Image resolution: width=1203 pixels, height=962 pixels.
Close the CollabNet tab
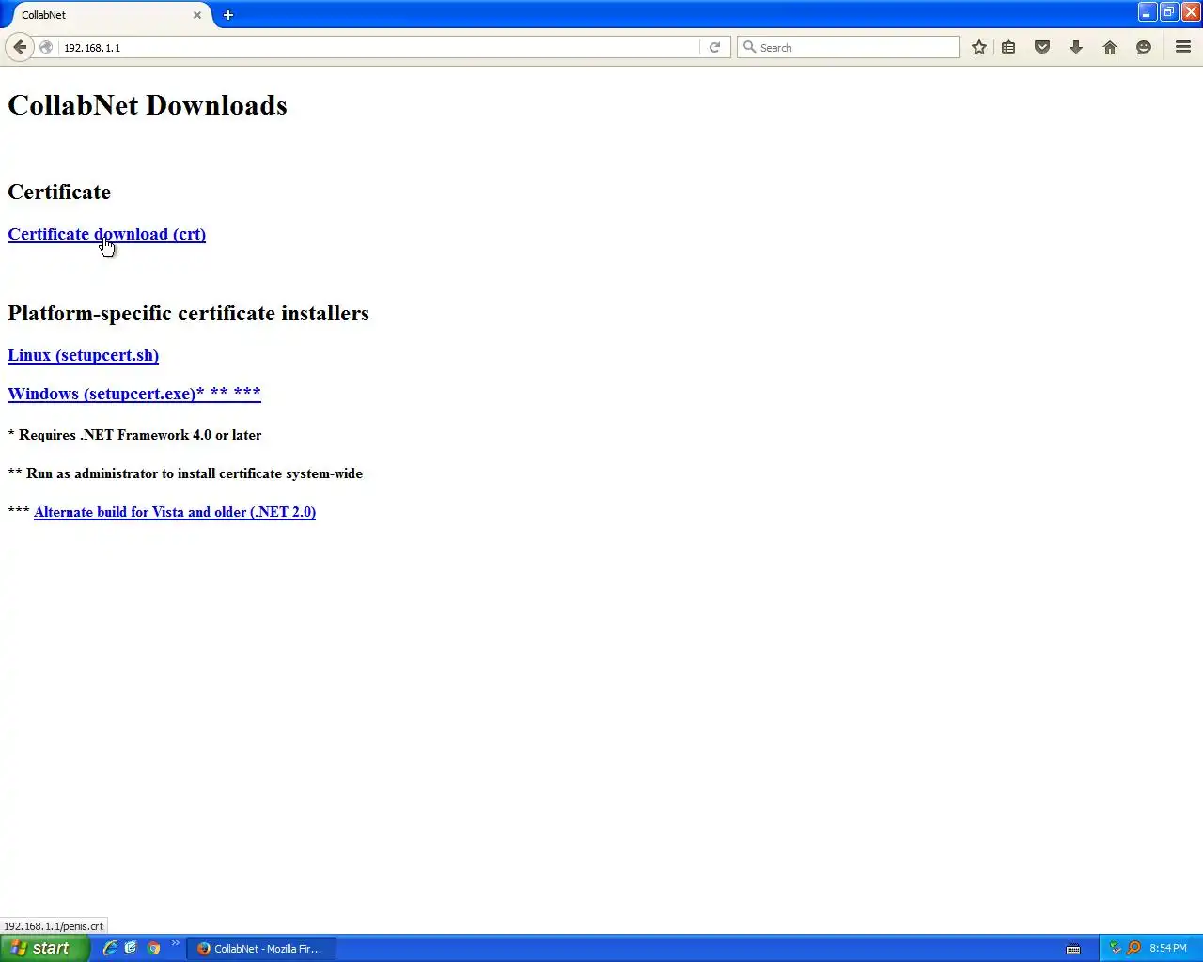[197, 15]
